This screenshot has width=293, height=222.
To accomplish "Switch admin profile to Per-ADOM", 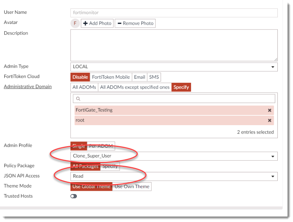I will click(101, 146).
